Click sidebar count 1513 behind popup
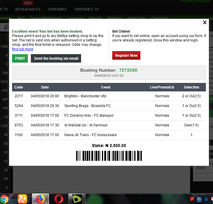 [4, 82]
